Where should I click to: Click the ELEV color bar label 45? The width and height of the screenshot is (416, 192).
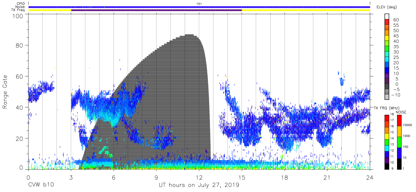396,36
